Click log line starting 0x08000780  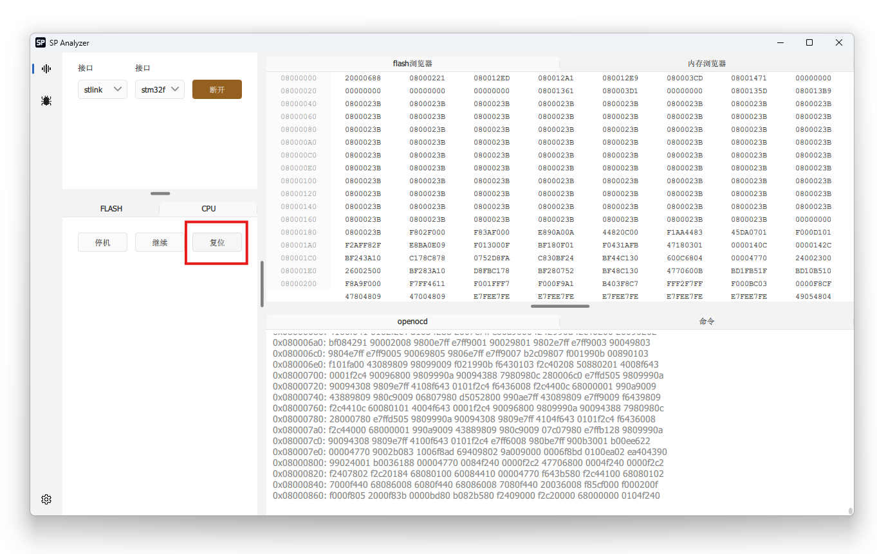tap(464, 419)
